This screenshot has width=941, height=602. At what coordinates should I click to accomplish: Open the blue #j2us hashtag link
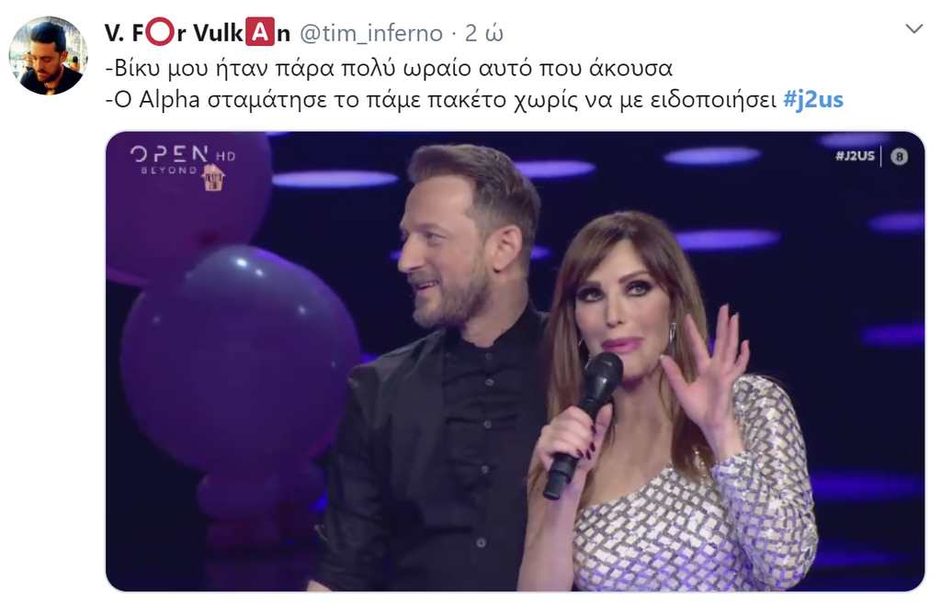(813, 99)
